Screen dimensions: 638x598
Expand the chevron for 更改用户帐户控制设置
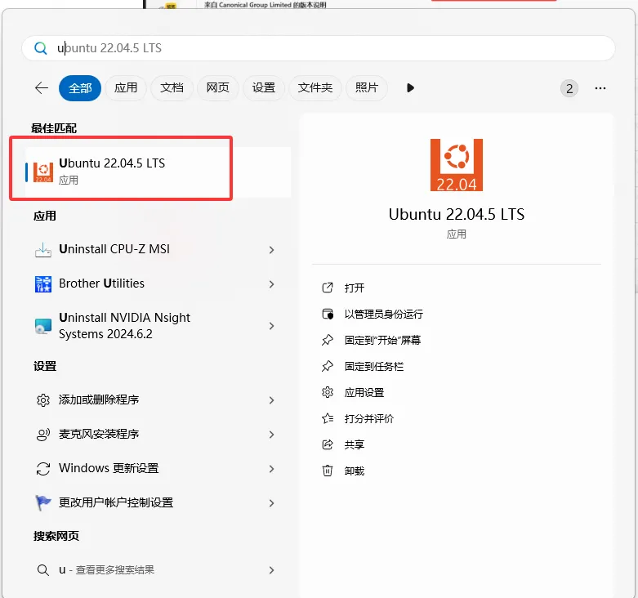[271, 503]
